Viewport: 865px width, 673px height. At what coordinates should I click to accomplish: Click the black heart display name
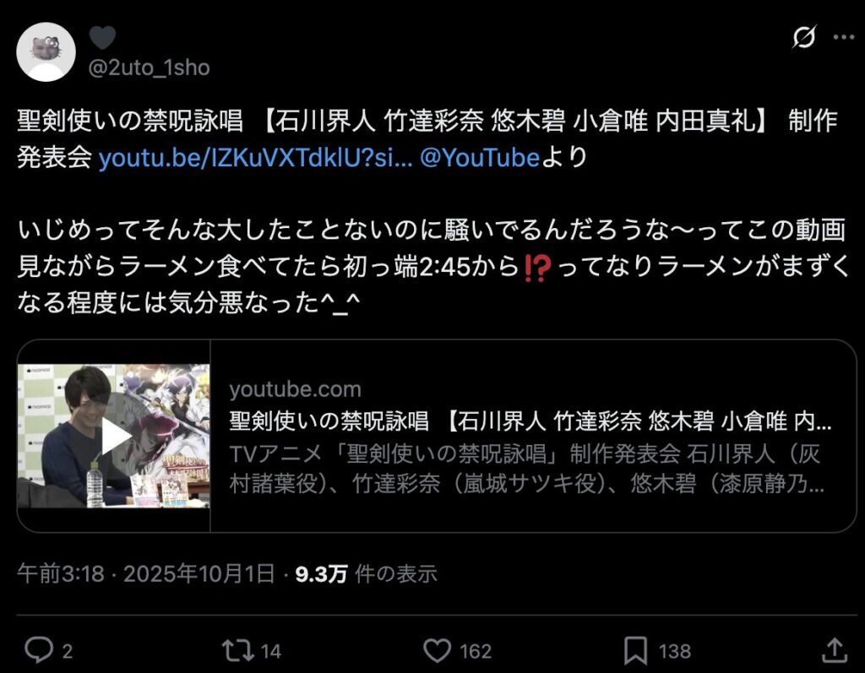[102, 37]
